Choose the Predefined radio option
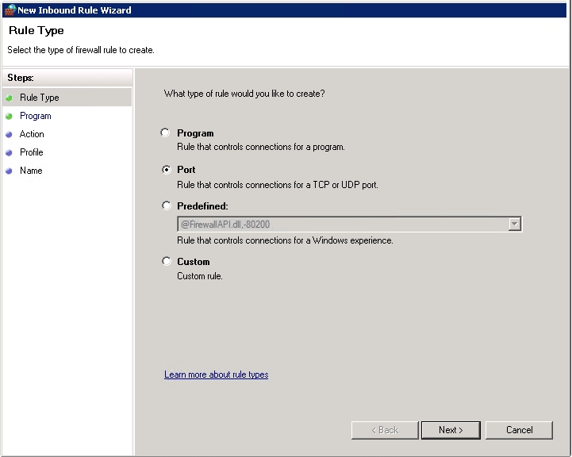The height and width of the screenshot is (457, 572). [167, 205]
